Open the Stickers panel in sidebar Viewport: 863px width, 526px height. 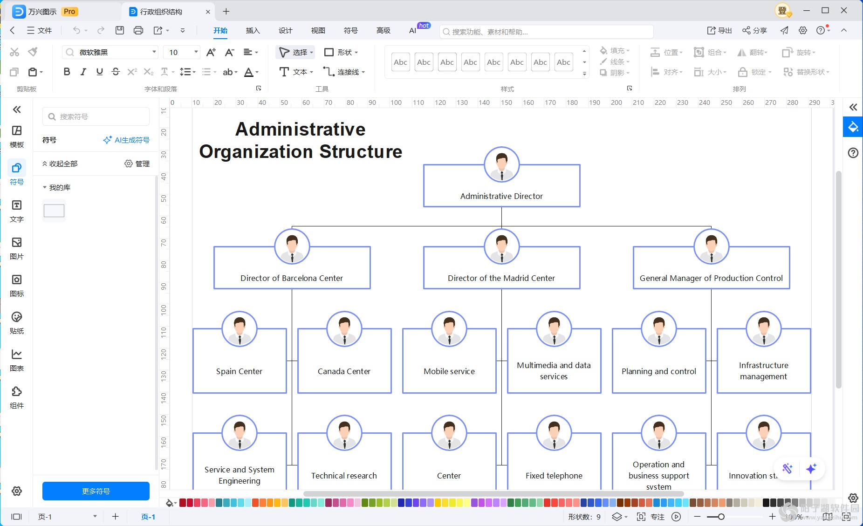pos(17,322)
